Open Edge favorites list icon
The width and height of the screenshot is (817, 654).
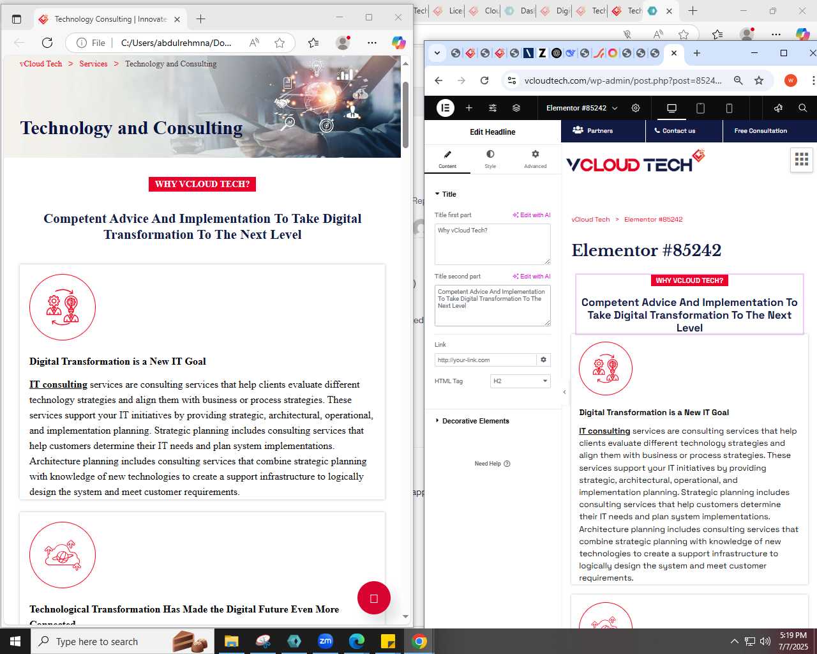pyautogui.click(x=313, y=43)
